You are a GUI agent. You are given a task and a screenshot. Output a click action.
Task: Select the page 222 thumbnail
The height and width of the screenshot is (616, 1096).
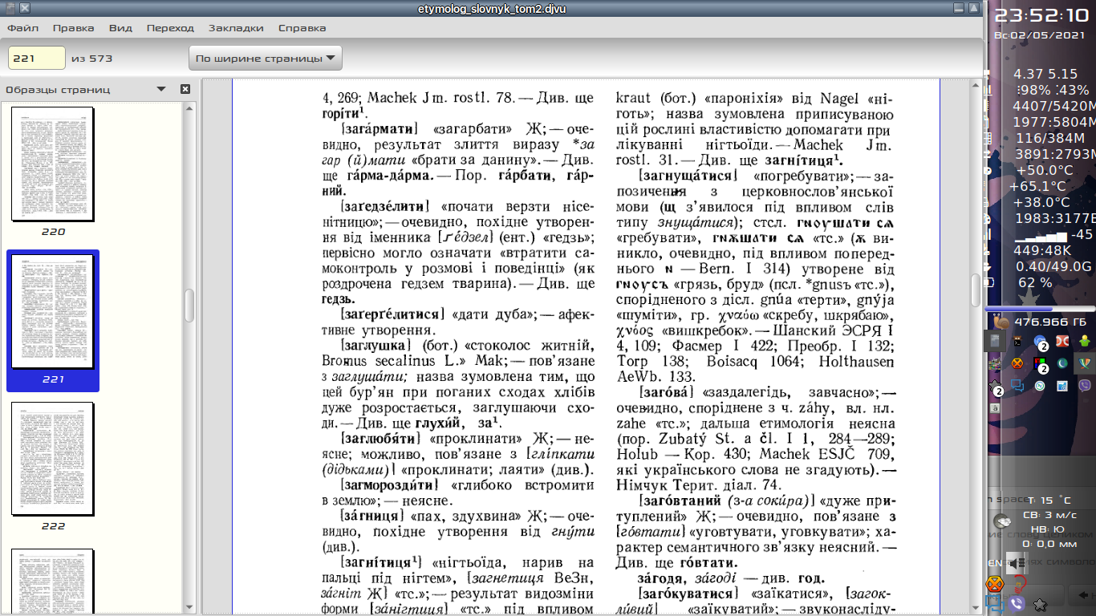point(53,460)
